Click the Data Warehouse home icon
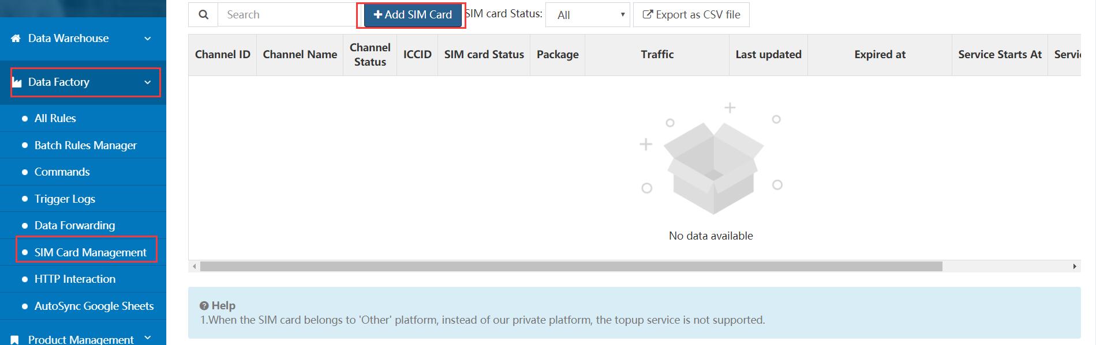 [16, 39]
